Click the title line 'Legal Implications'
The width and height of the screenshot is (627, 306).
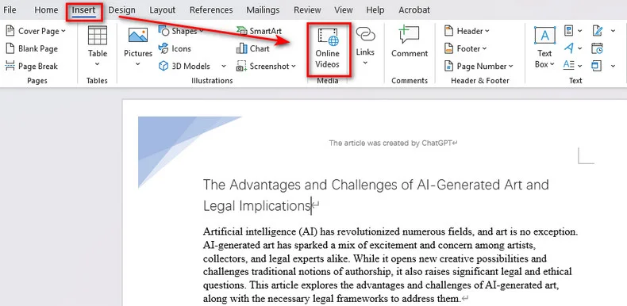point(256,206)
